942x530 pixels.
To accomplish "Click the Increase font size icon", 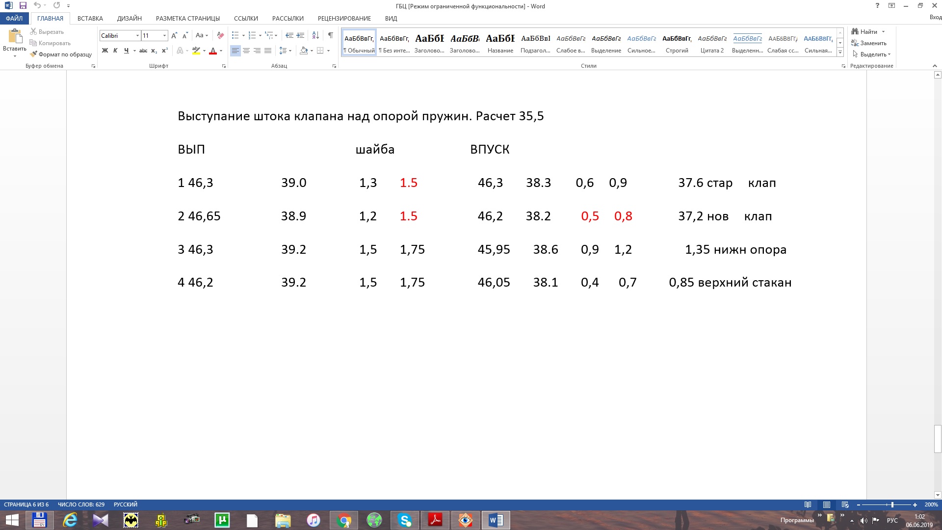I will 174,35.
